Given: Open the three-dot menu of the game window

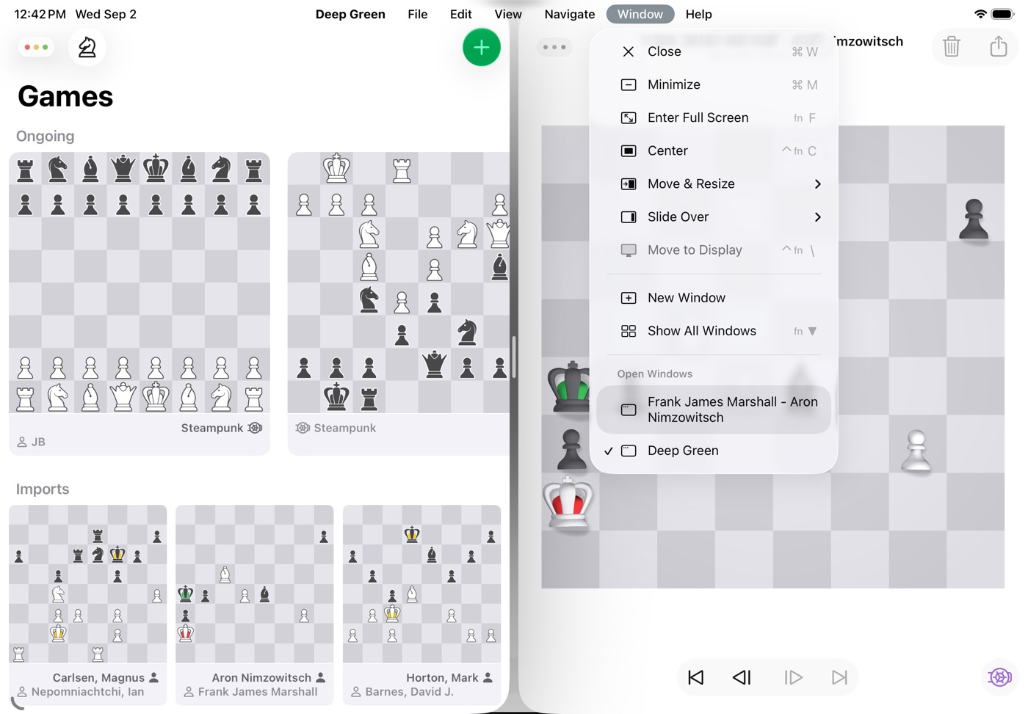Looking at the screenshot, I should 554,48.
